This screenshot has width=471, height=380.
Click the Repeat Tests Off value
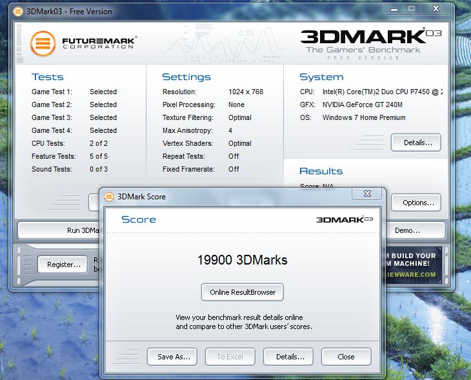(x=234, y=156)
